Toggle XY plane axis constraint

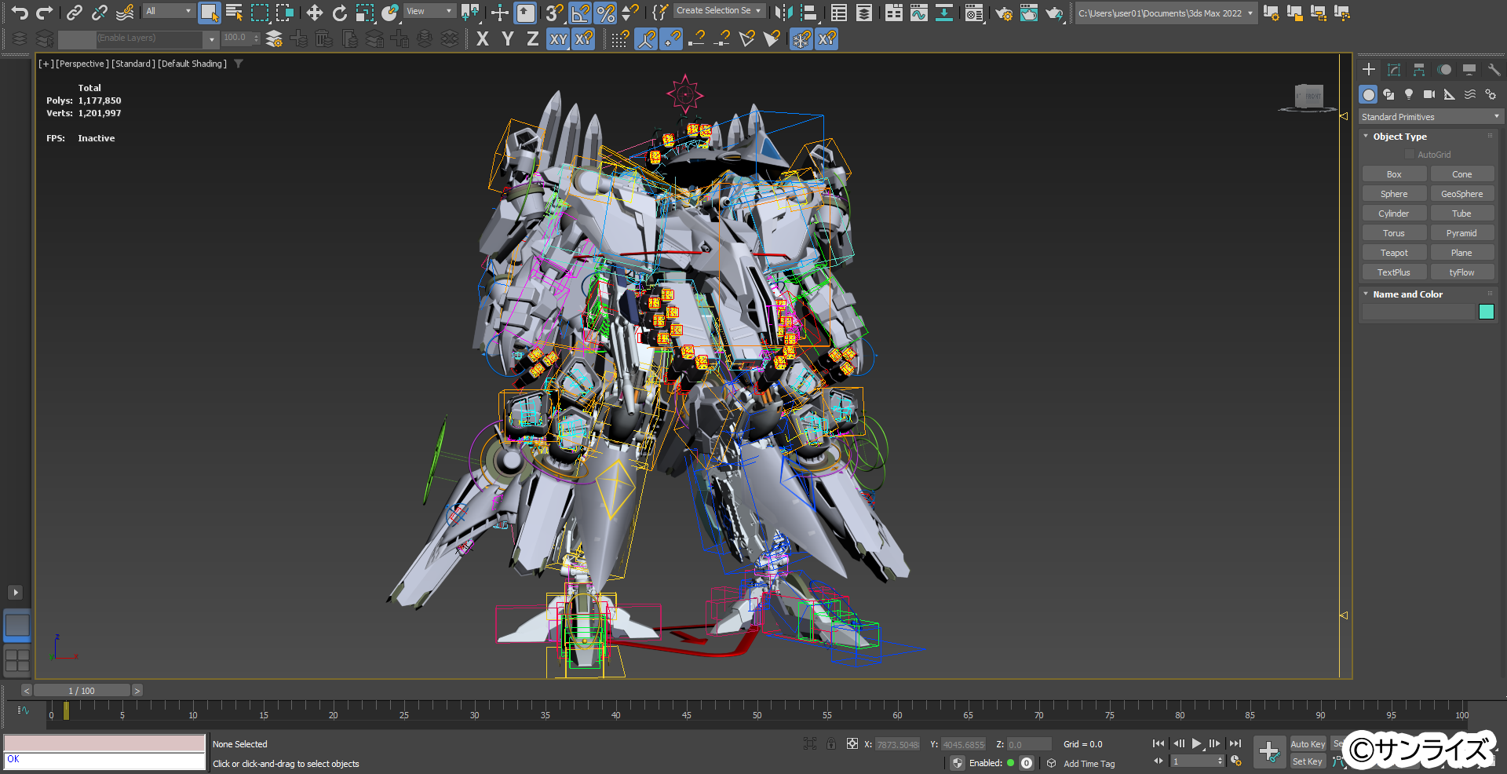point(558,38)
